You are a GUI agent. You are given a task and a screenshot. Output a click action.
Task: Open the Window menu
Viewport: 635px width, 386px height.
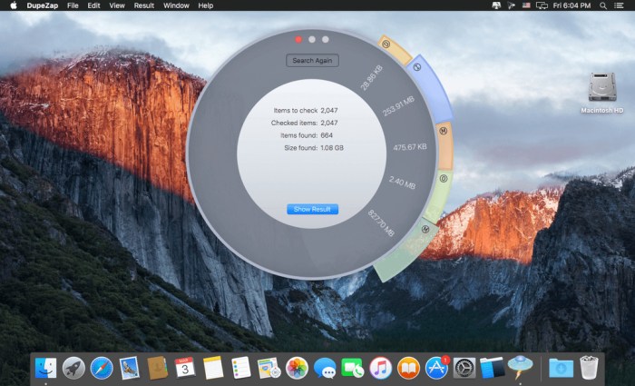pos(177,5)
